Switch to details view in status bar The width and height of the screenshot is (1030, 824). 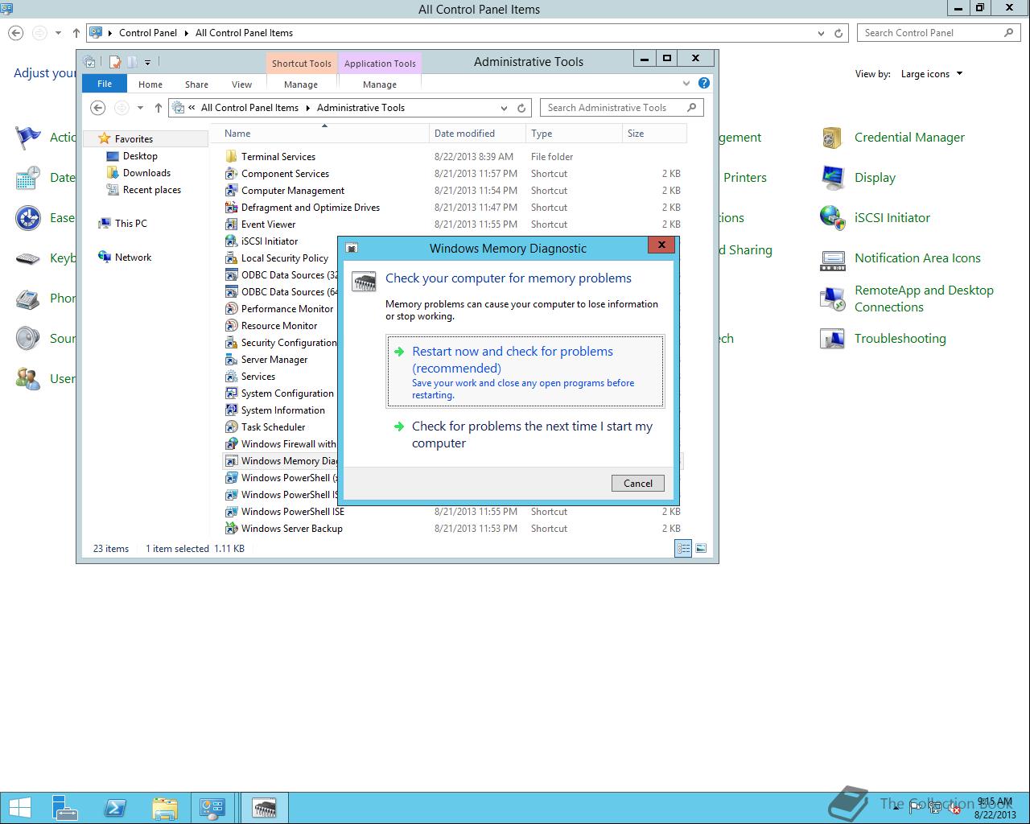(x=683, y=549)
